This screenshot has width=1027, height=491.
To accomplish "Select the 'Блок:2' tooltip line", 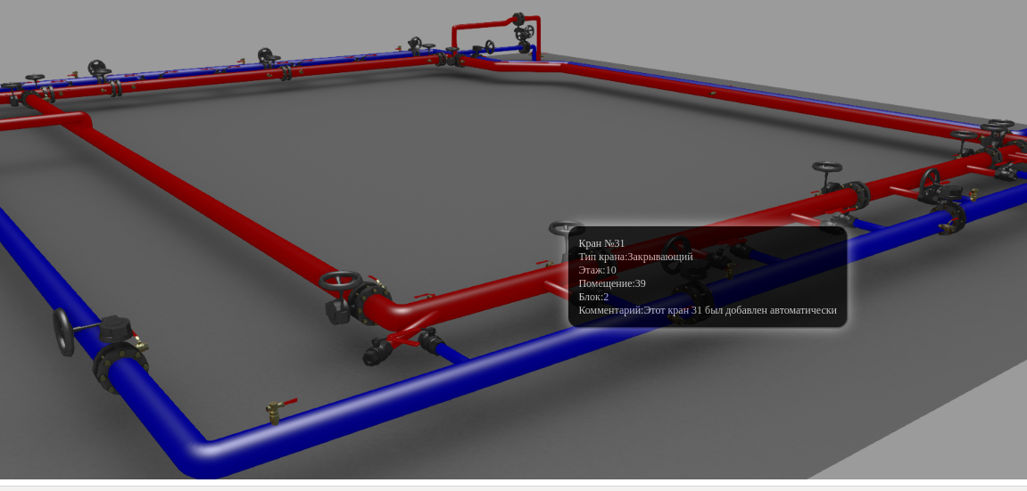I will click(593, 296).
